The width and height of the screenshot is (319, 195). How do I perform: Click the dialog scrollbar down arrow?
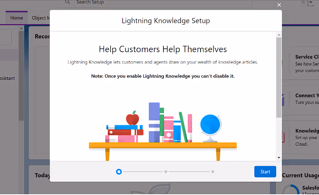(279, 158)
